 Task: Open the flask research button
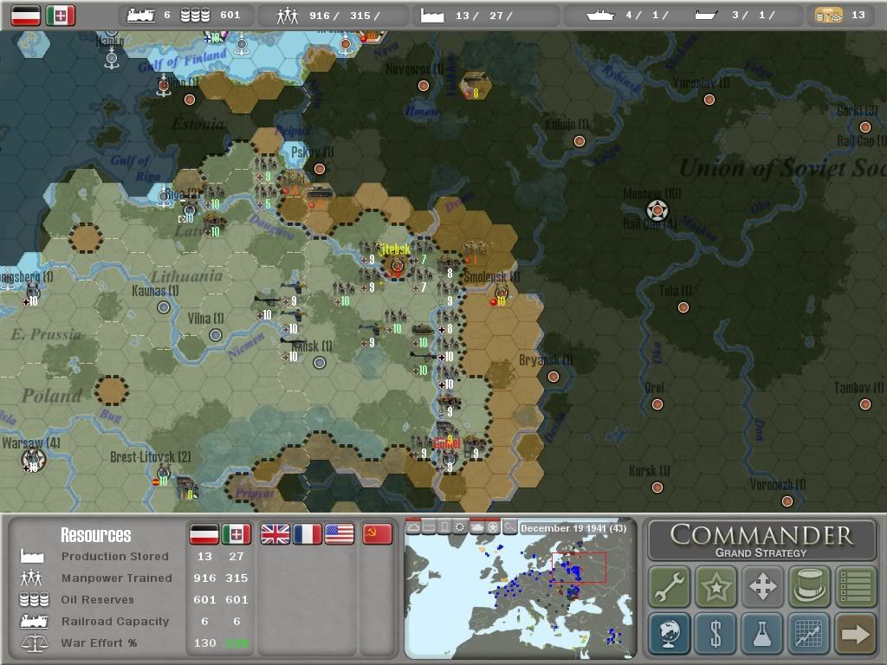pos(762,633)
